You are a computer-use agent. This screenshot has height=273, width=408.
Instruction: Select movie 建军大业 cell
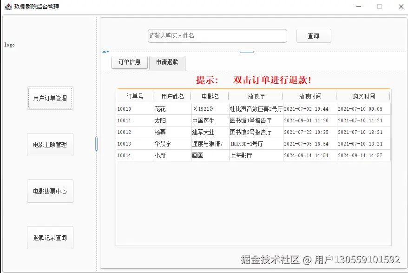[210, 132]
